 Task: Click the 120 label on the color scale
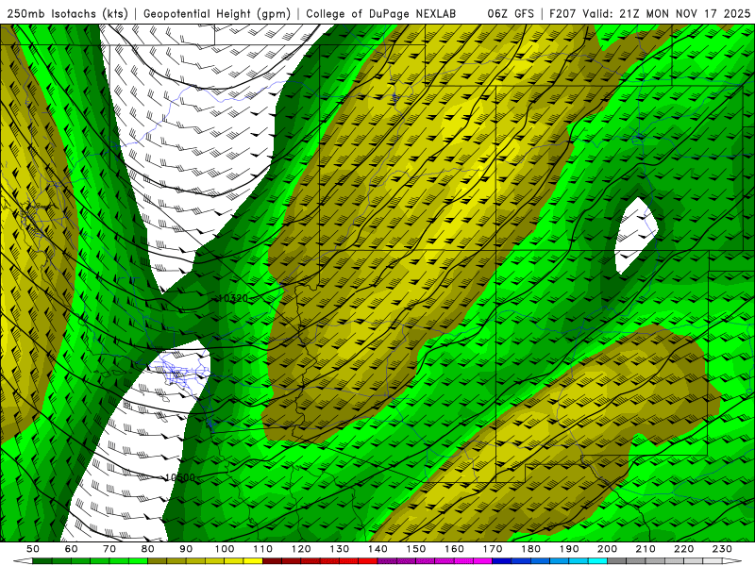301,549
